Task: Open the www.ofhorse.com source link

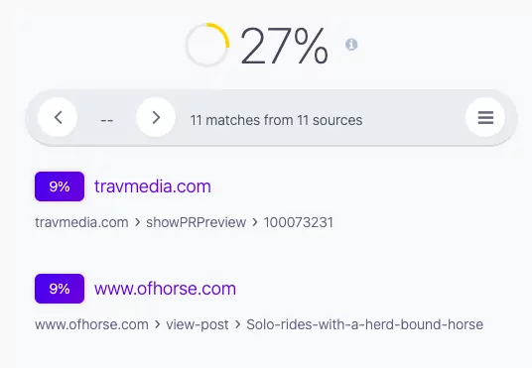Action: [x=165, y=289]
